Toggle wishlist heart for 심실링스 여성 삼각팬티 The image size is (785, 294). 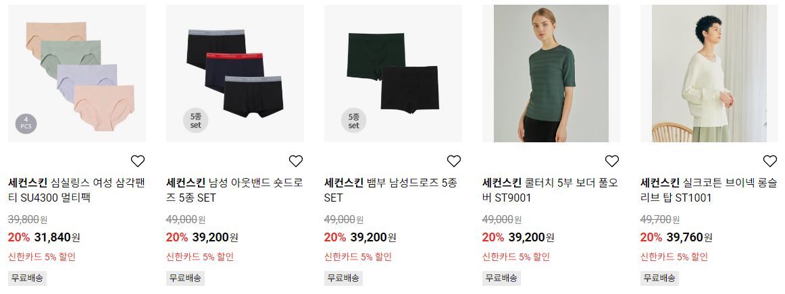tap(138, 161)
